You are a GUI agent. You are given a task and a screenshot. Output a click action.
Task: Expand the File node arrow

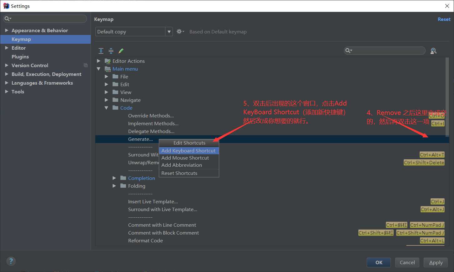pyautogui.click(x=106, y=77)
